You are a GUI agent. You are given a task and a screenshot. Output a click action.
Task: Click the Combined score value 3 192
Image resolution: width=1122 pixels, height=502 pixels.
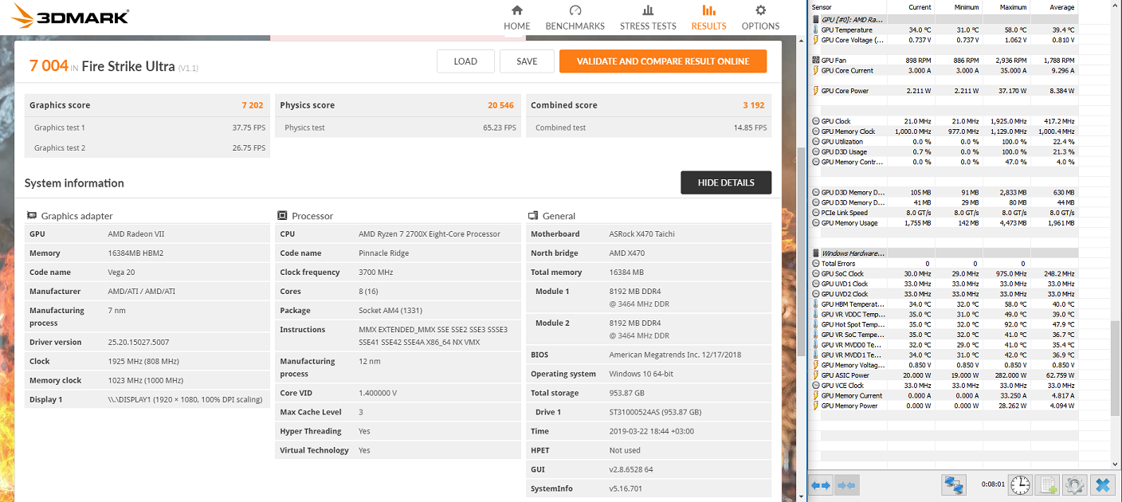click(753, 105)
